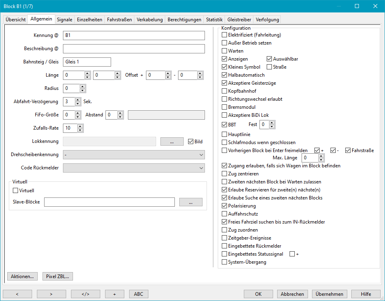Click into the Beschreibung text field
Image resolution: width=385 pixels, height=301 pixels.
pos(134,49)
